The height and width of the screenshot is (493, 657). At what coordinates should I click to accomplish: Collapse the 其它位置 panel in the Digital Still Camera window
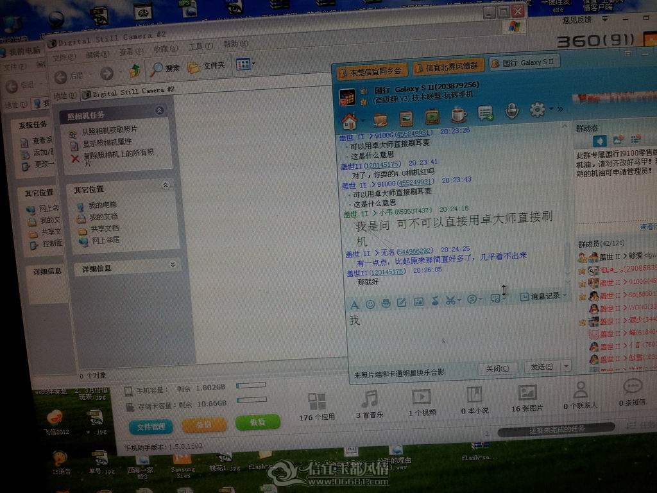(166, 185)
